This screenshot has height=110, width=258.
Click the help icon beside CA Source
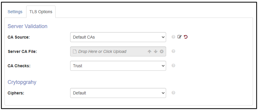point(173,37)
